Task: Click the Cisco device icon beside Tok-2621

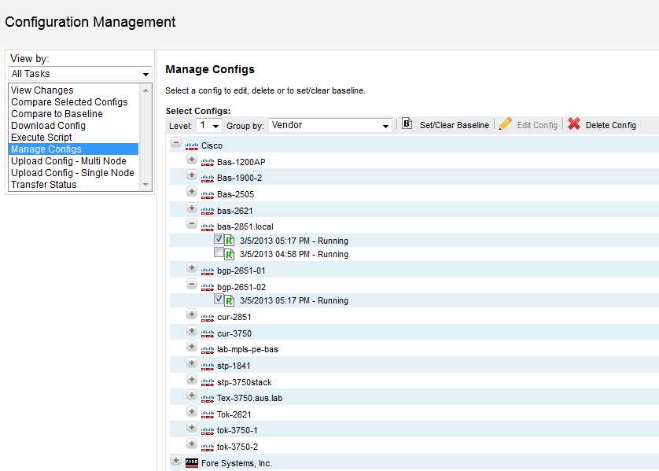Action: [206, 414]
